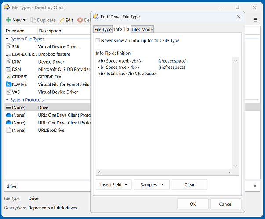Click Cancel in the Edit dialog
This screenshot has width=265, height=219.
pyautogui.click(x=225, y=204)
